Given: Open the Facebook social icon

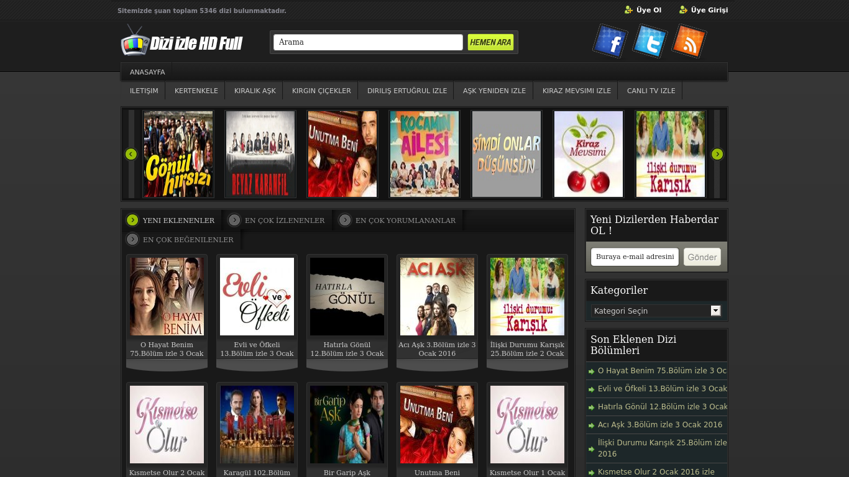Looking at the screenshot, I should (610, 41).
